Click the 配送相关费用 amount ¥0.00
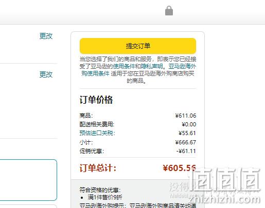265x208 pixels. [189, 124]
